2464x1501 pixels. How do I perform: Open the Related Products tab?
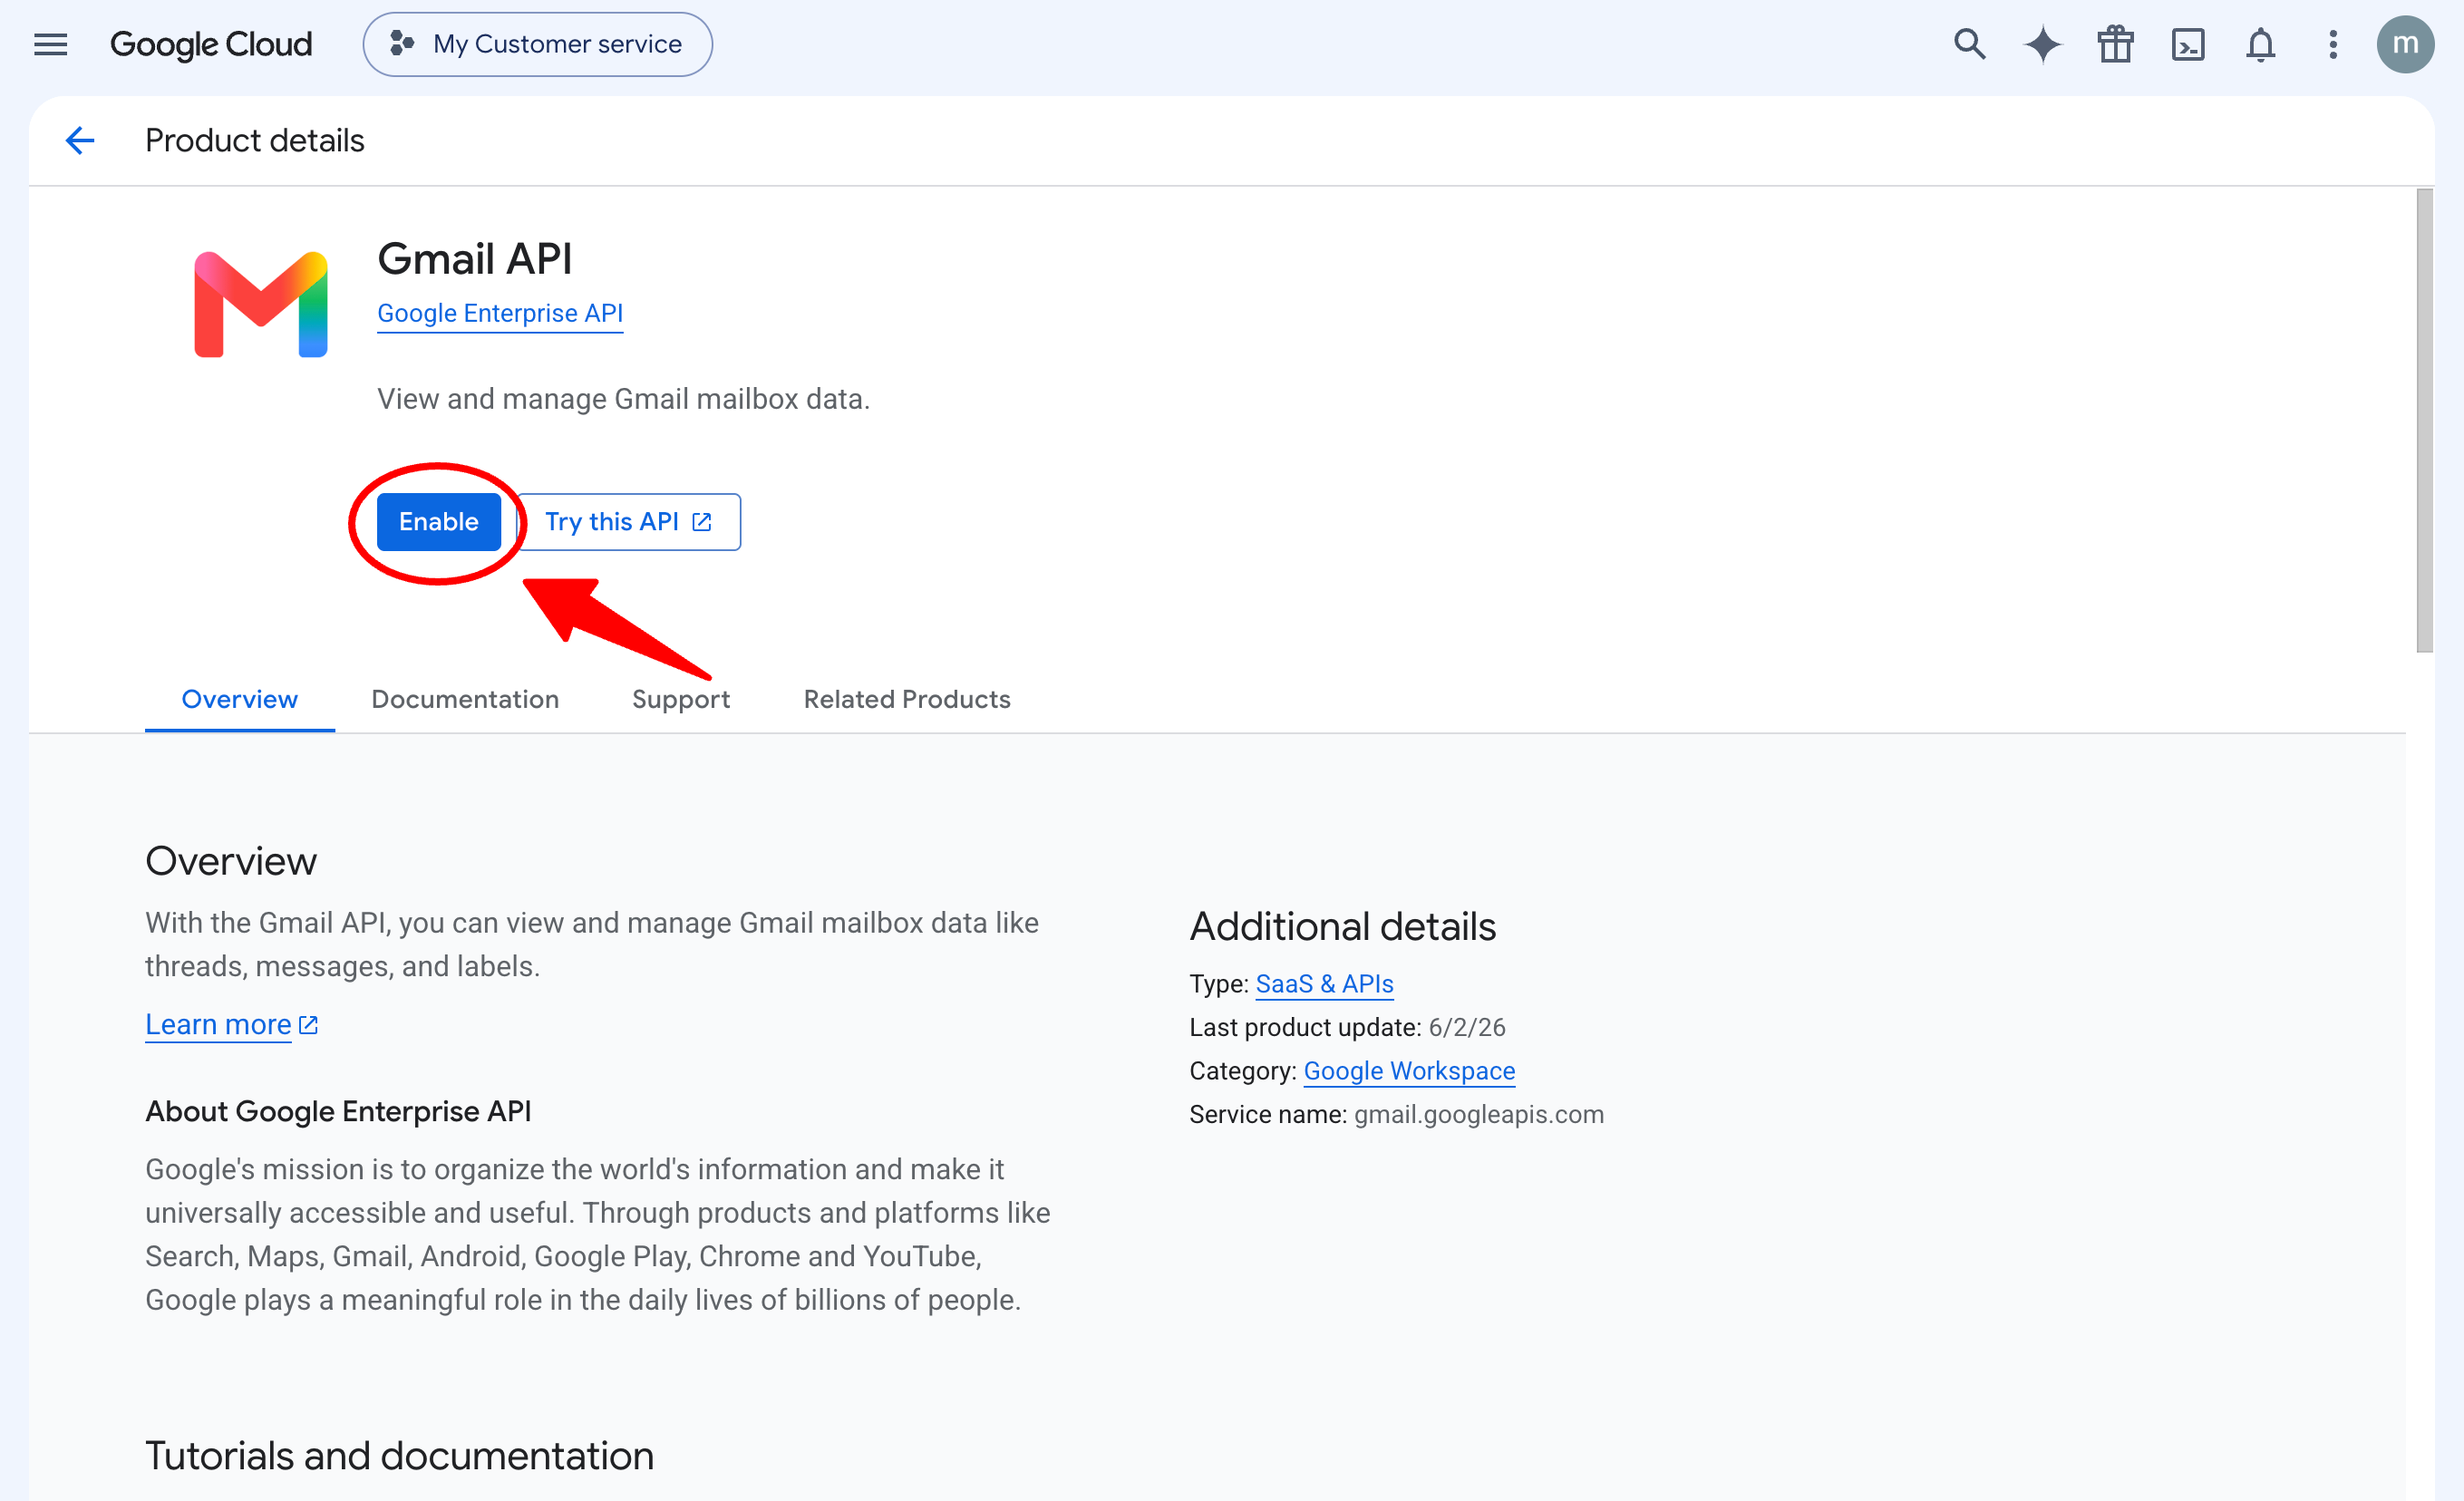point(907,699)
